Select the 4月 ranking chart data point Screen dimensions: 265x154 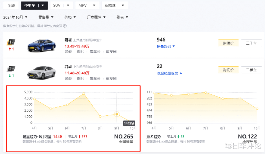coord(154,93)
